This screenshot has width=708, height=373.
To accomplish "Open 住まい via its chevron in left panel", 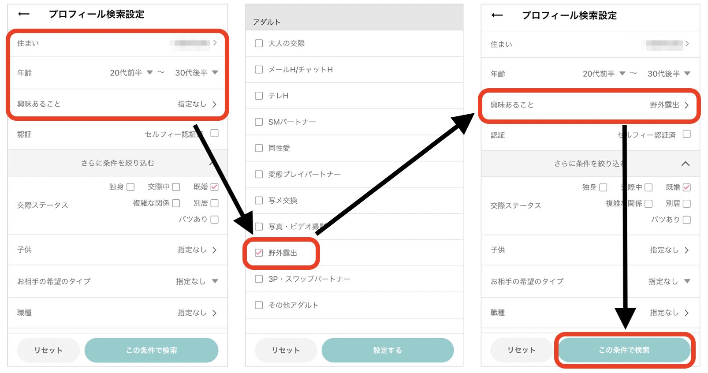I will click(x=215, y=43).
